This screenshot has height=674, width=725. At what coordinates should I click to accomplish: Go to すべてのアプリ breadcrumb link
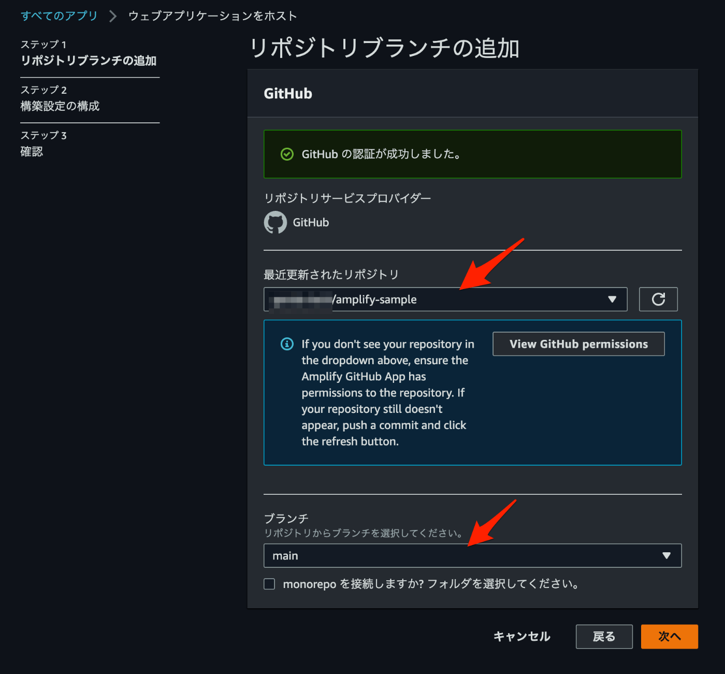pos(59,16)
